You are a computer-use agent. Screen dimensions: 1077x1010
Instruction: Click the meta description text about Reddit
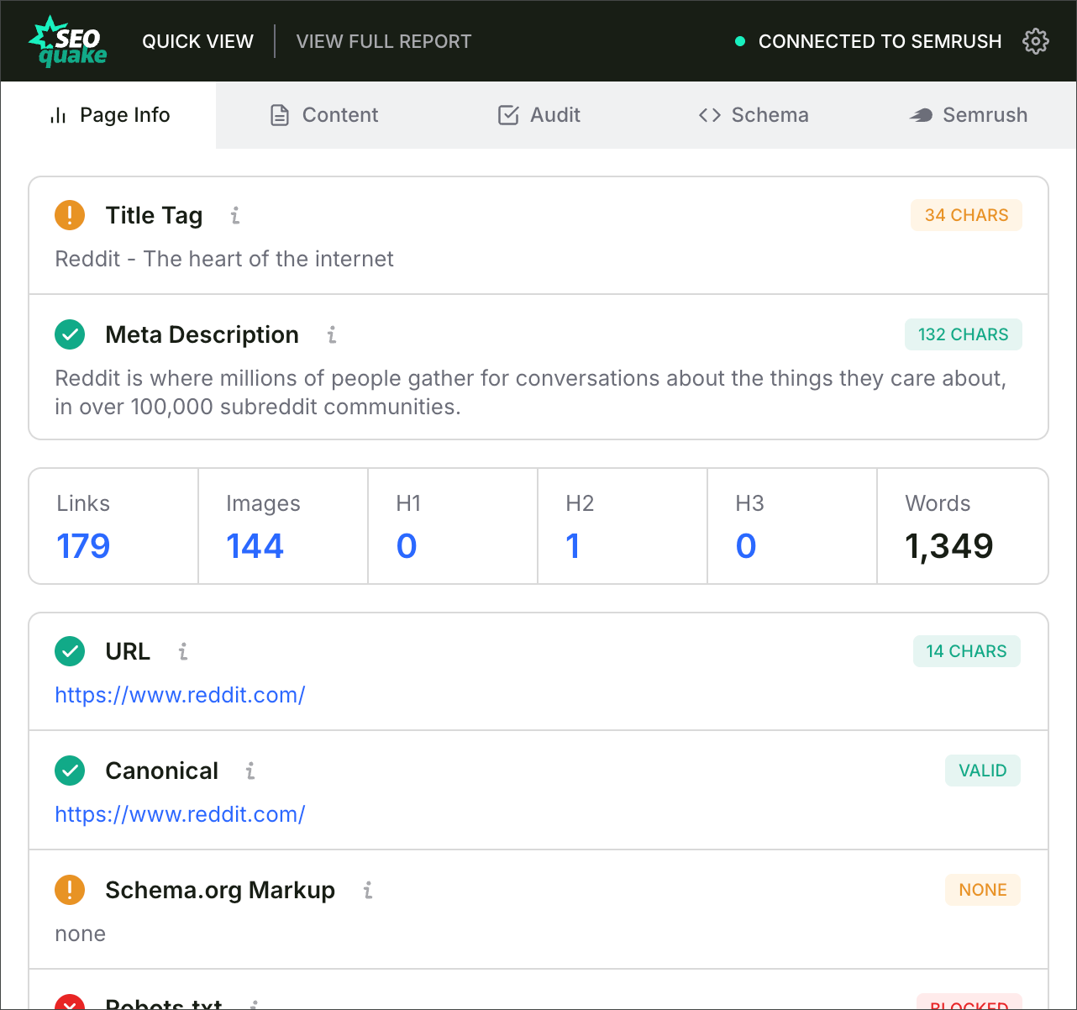point(531,392)
